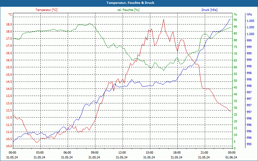The image size is (258, 161).
Task: Click the green '%' axis unit label
Action: click(235, 14)
